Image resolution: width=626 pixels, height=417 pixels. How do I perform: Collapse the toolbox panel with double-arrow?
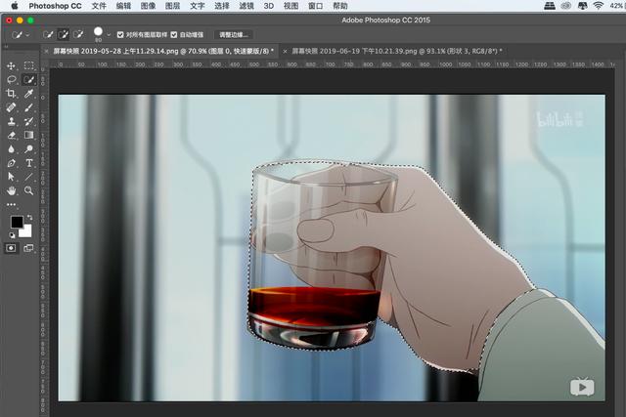point(7,47)
